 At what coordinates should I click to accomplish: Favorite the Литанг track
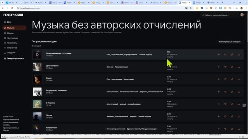(x=226, y=117)
